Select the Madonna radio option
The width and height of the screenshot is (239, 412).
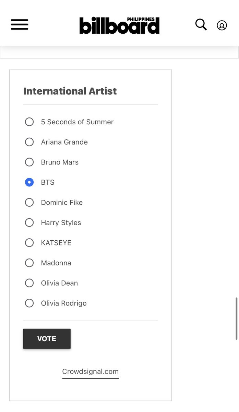click(x=29, y=263)
